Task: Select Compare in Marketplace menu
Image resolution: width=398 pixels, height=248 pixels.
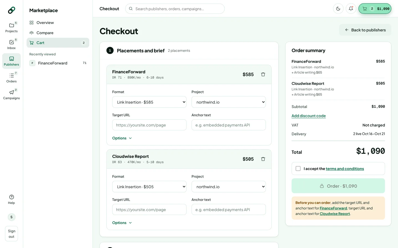Action: click(58, 33)
